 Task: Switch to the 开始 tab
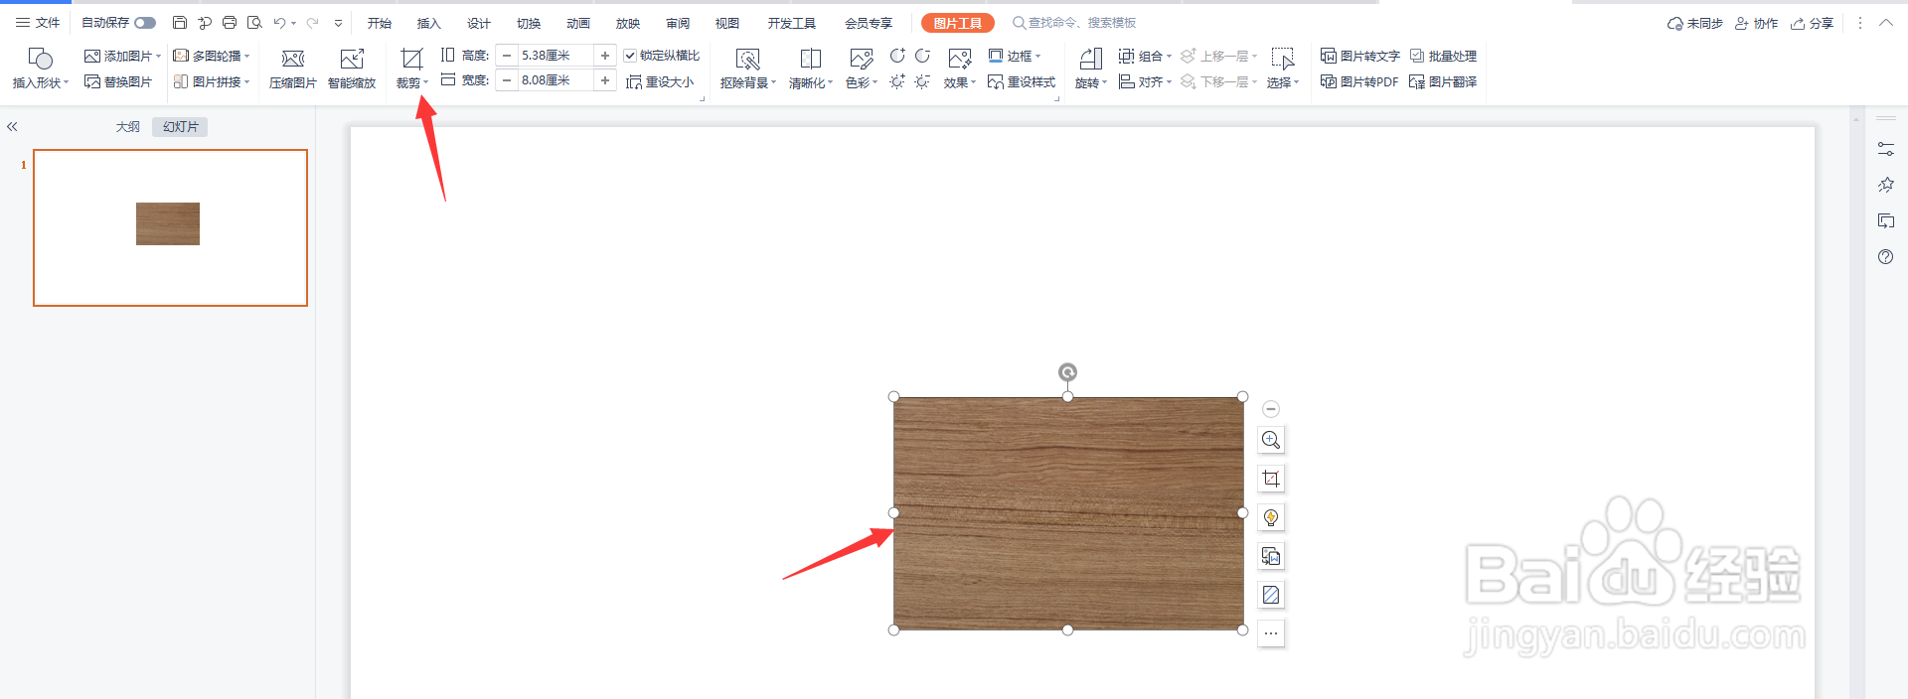click(x=380, y=23)
